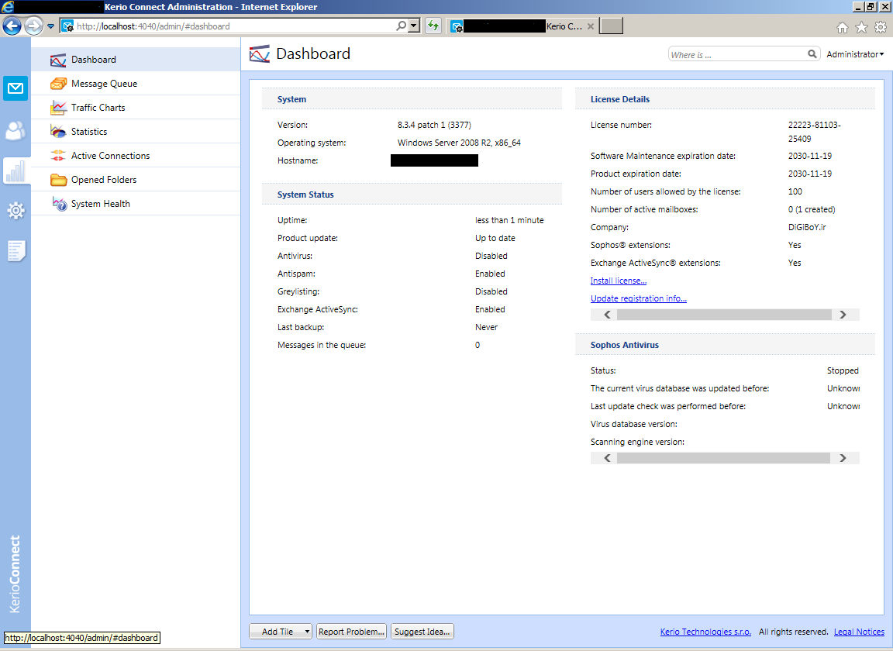Open the Update registration info link
893x651 pixels.
(x=639, y=298)
